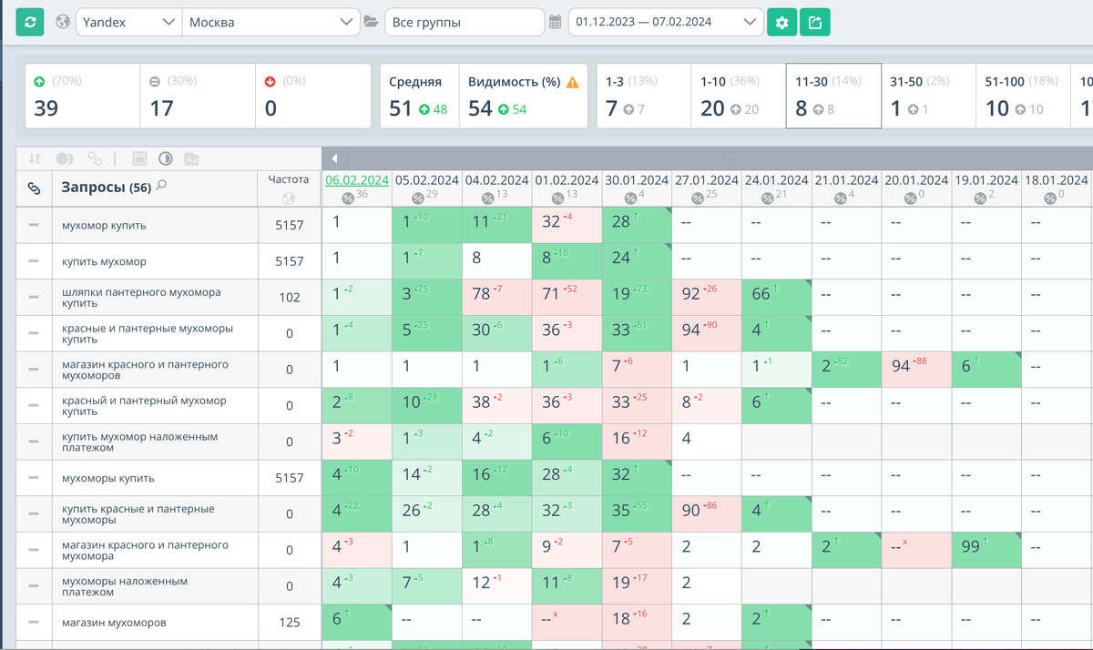Click the chain link icon in header column
Viewport: 1093px width, 650px height.
[34, 188]
